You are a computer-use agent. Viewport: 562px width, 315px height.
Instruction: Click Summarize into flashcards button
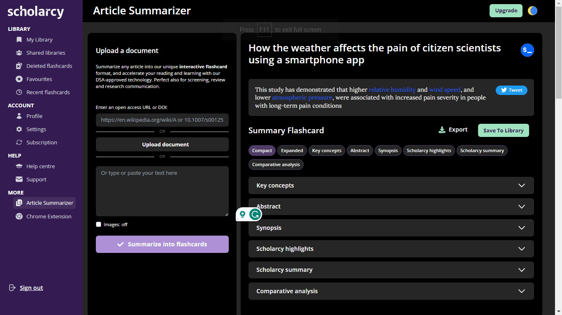point(162,244)
